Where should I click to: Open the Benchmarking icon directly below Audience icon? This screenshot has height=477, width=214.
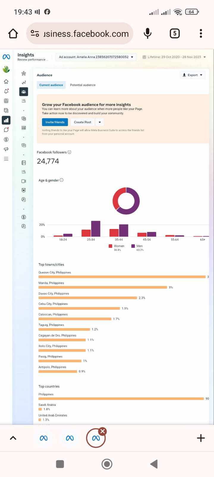click(x=24, y=101)
